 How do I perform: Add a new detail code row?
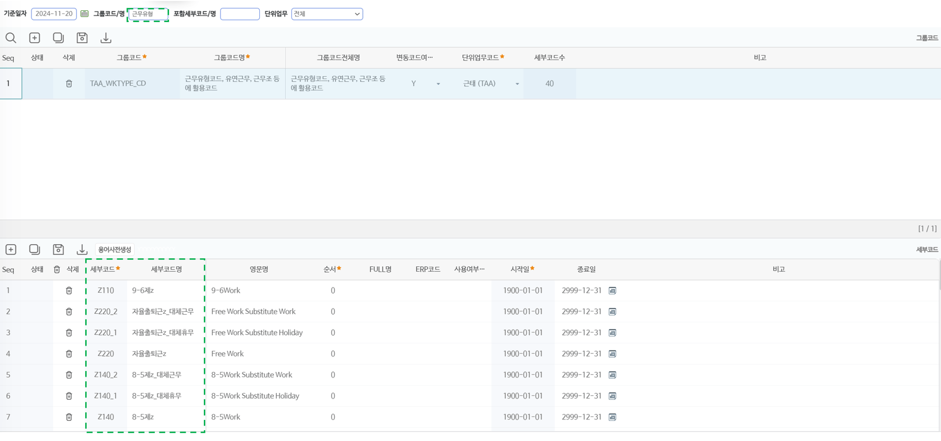tap(11, 250)
